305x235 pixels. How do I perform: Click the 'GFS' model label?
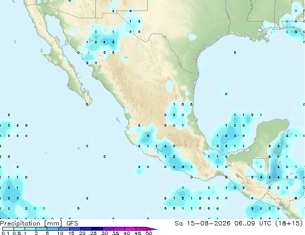click(x=72, y=223)
